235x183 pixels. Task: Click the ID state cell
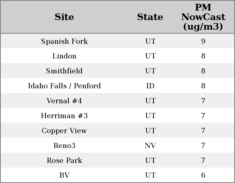point(150,86)
